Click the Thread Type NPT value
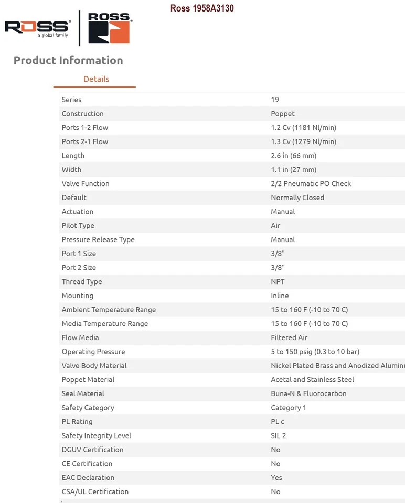Viewport: 405px width, 503px height. (x=278, y=282)
